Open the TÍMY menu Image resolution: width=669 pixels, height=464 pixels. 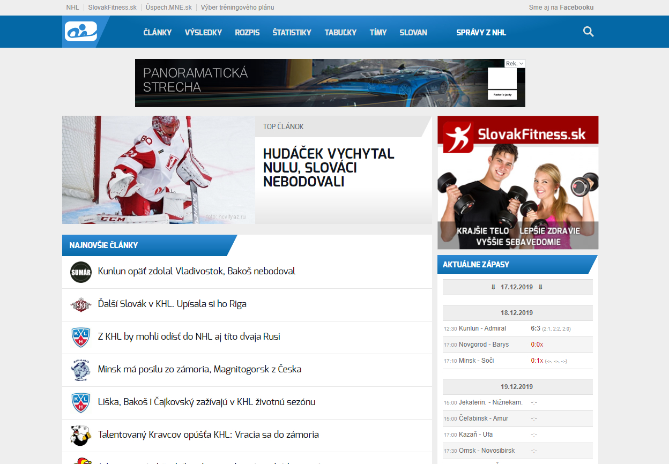(x=378, y=32)
